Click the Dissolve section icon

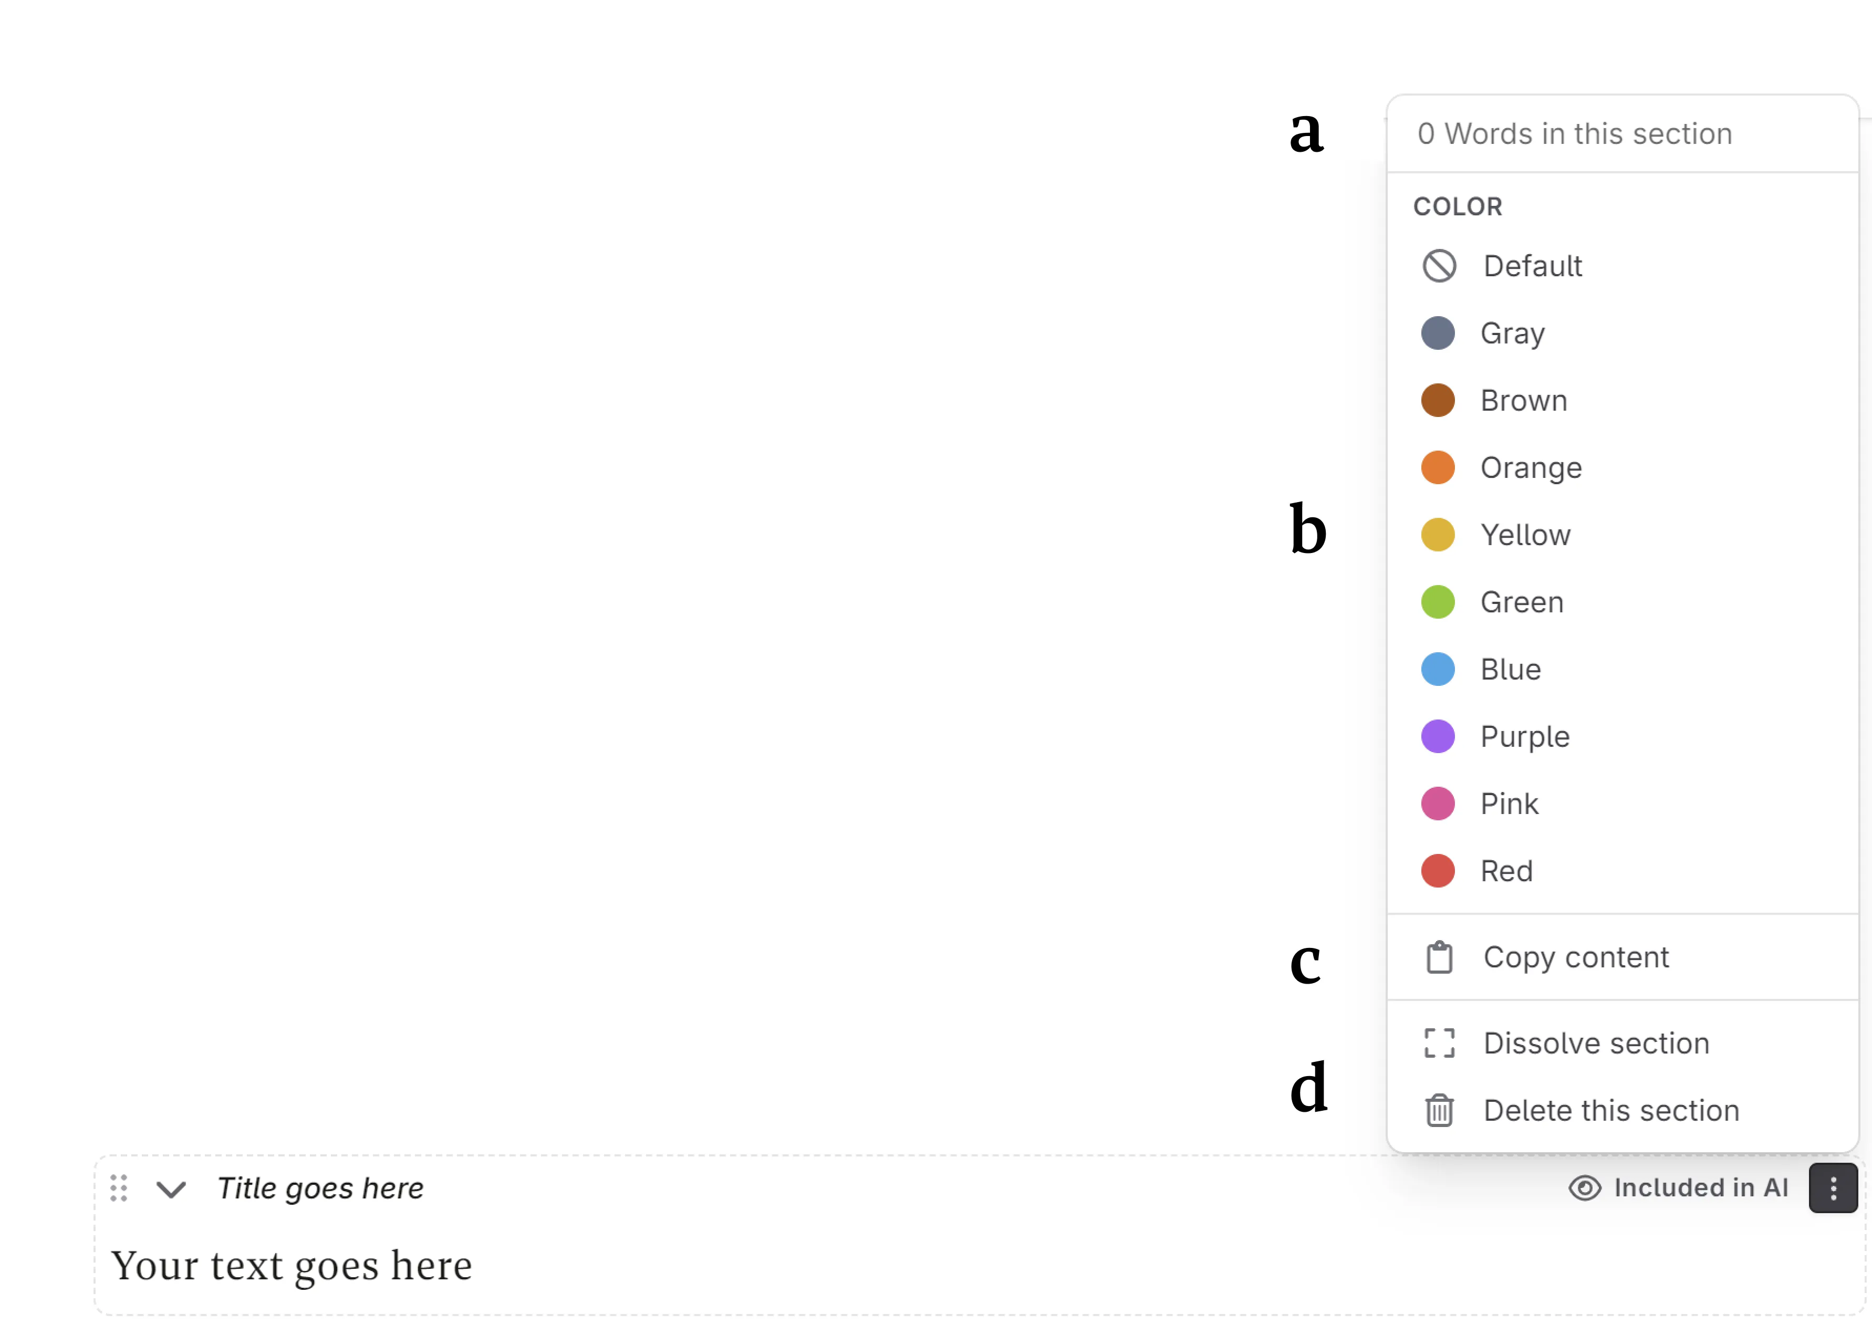(1440, 1043)
